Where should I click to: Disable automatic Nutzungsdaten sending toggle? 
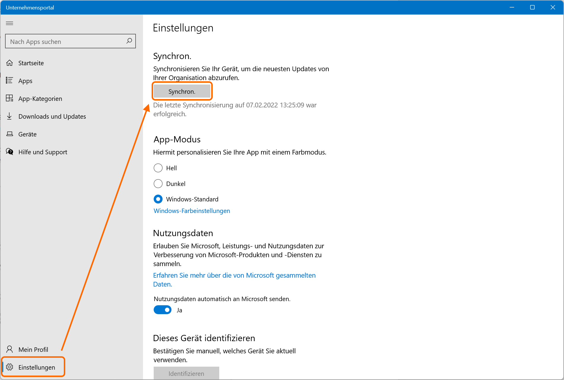(163, 310)
